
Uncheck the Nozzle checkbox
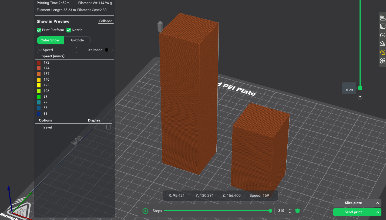coord(69,30)
